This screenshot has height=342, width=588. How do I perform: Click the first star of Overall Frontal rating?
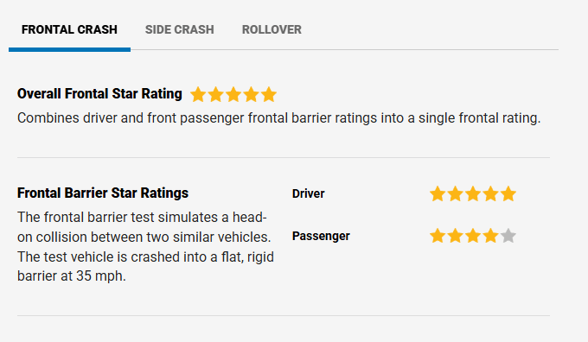[x=198, y=94]
